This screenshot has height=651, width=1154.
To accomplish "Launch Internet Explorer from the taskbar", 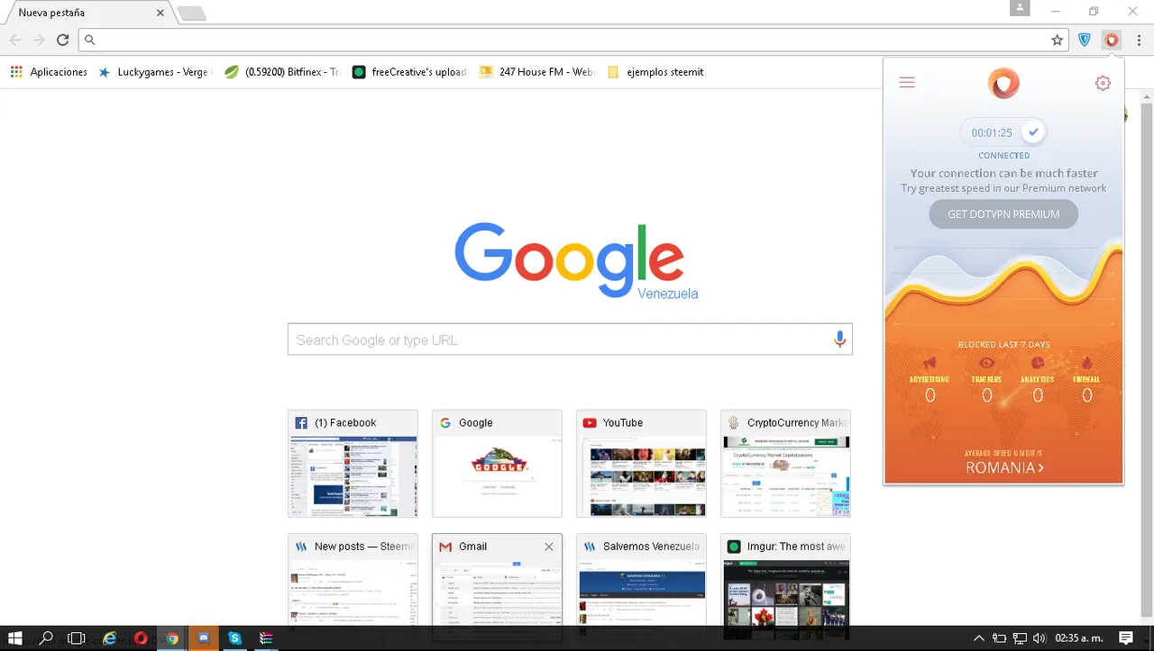I will 109,638.
